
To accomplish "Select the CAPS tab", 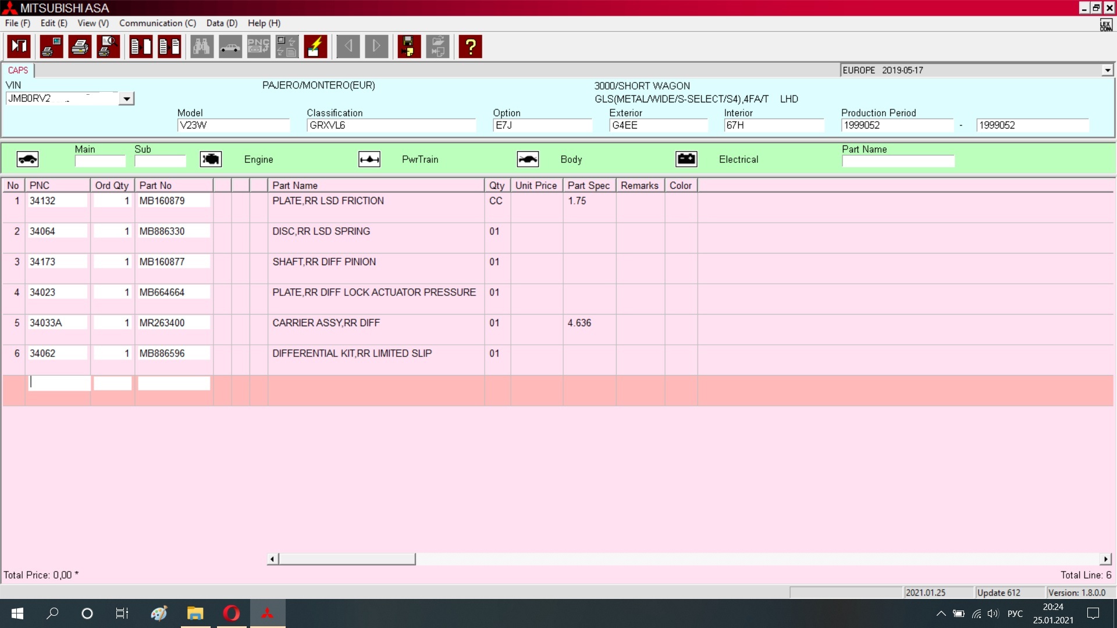I will coord(18,70).
